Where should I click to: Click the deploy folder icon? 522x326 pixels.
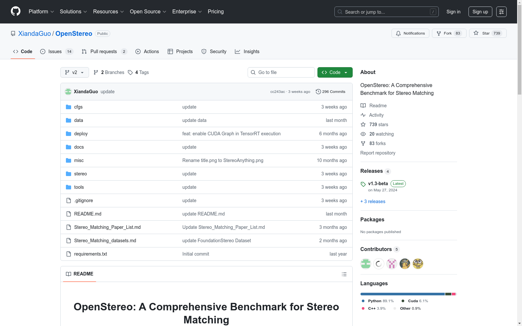(69, 134)
